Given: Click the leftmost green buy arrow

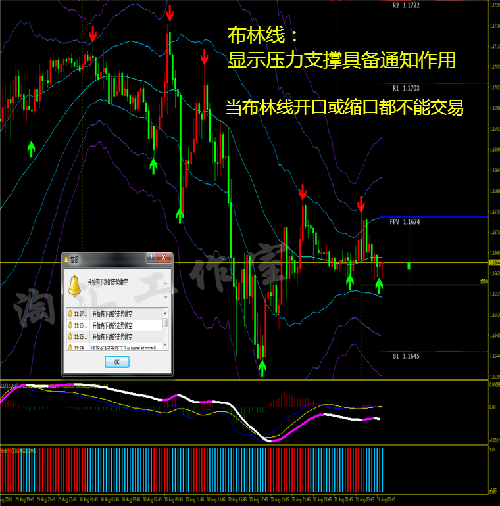Looking at the screenshot, I should 31,149.
